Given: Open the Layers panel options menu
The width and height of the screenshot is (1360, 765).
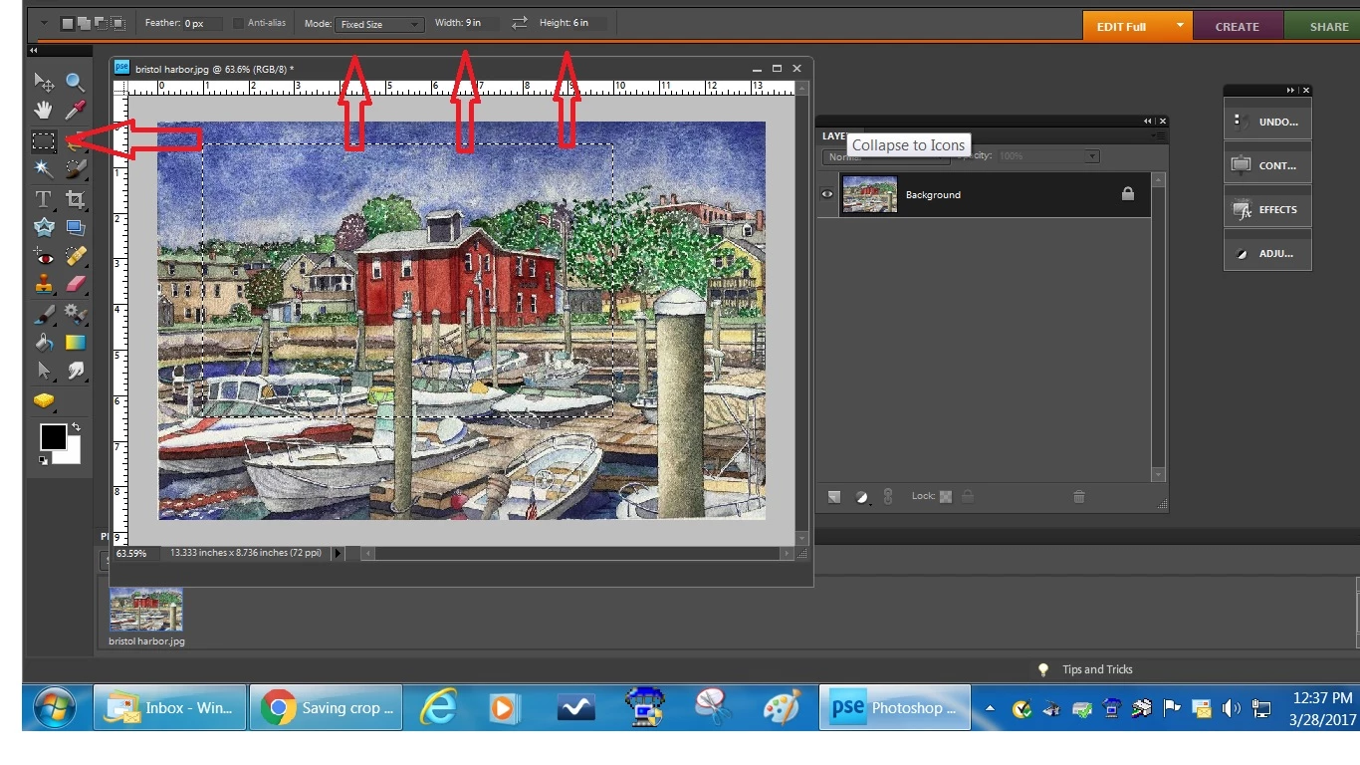Looking at the screenshot, I should [1158, 135].
